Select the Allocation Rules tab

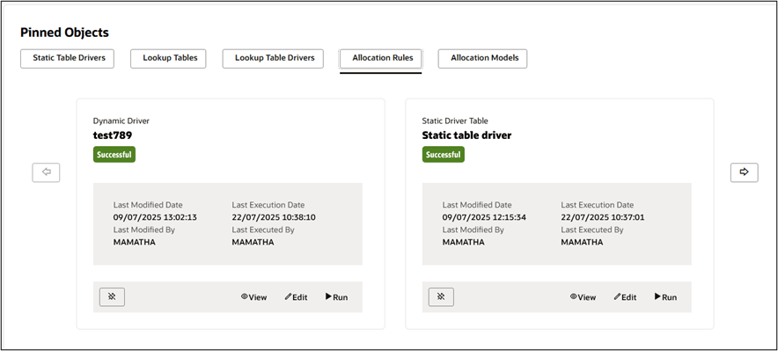380,58
